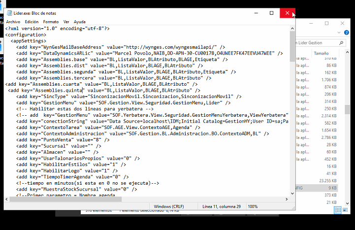This screenshot has height=230, width=355.
Task: Sort by the Tamaño column header
Action: coord(322,53)
